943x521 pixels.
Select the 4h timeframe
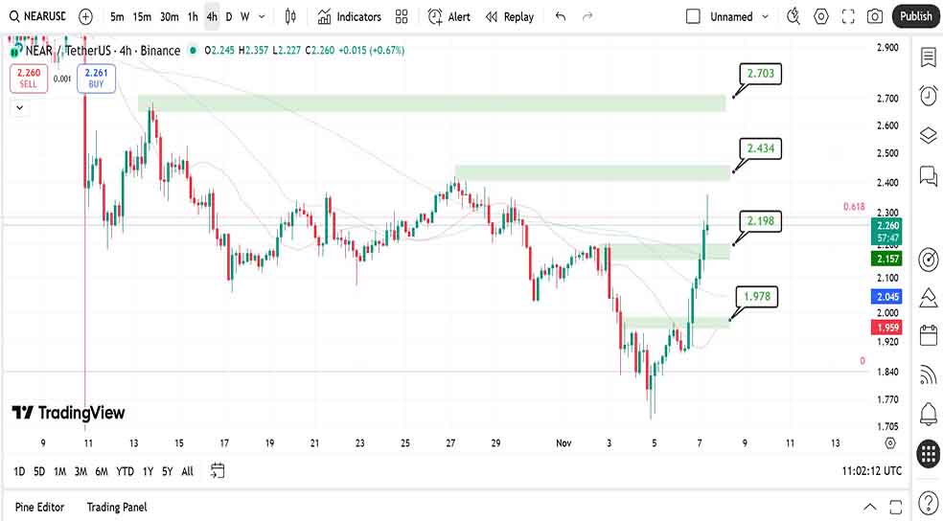click(x=211, y=16)
